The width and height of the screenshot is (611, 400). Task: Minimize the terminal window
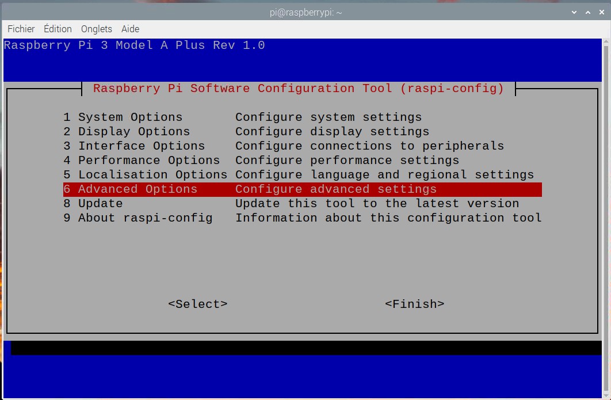(574, 13)
